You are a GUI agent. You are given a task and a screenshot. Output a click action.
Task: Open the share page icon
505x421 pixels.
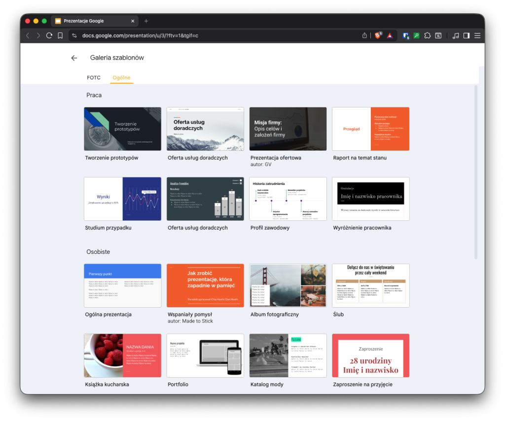364,35
